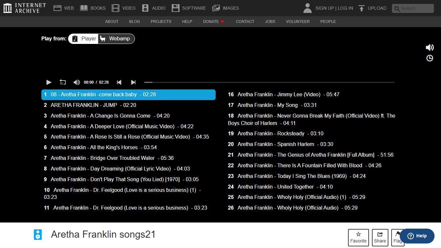This screenshot has width=441, height=248.
Task: Open the Audio section icon
Action: point(145,8)
